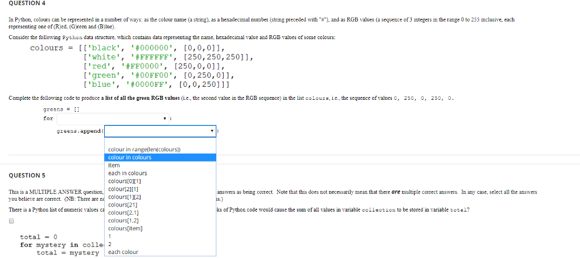
Task: Select 'colour in colours' option
Action: 160,158
